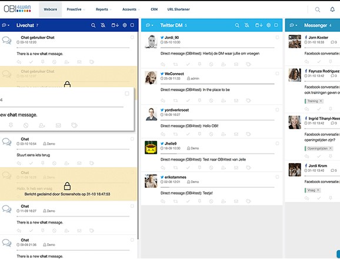
Task: Block icon on WeConnect message
Action: [x=211, y=101]
